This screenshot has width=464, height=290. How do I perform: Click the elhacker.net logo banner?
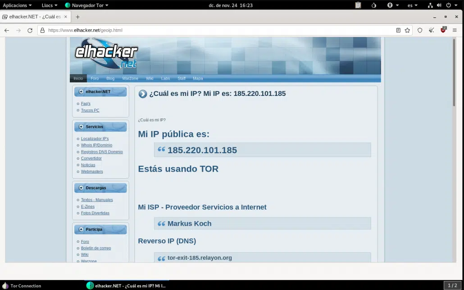point(106,54)
